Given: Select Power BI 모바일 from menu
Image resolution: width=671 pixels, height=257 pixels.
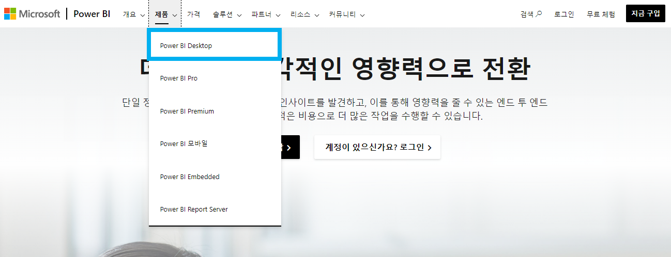Looking at the screenshot, I should pos(215,143).
